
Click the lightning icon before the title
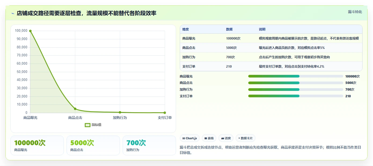click(13, 13)
